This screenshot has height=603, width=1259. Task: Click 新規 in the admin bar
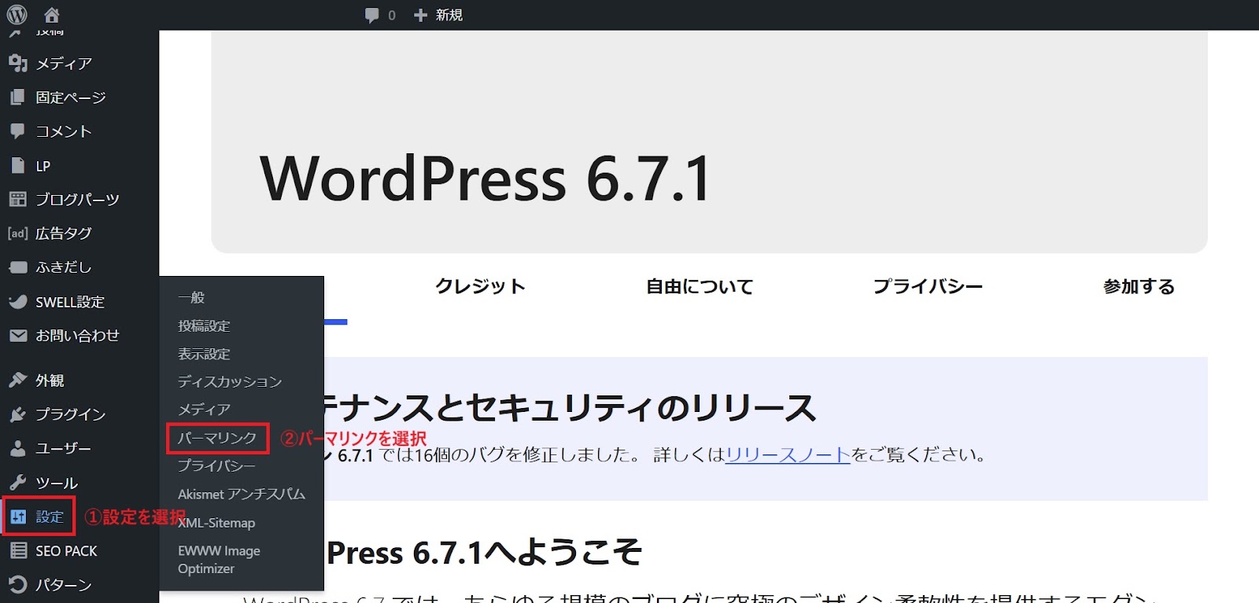point(449,15)
